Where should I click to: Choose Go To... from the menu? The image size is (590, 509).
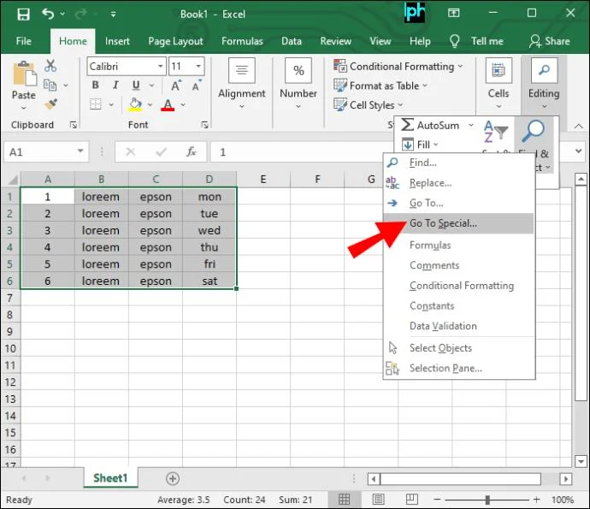[458, 203]
